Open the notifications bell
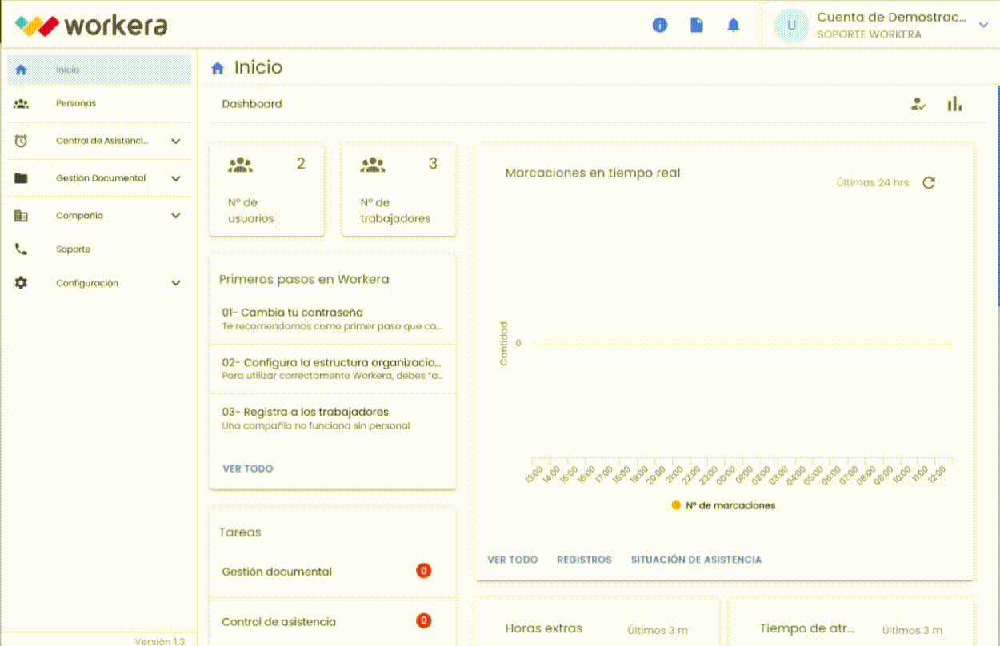The height and width of the screenshot is (646, 1000). [734, 25]
